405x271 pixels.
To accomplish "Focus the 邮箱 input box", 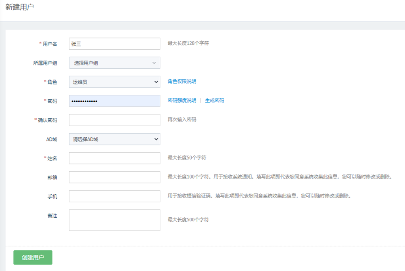I will click(115, 177).
